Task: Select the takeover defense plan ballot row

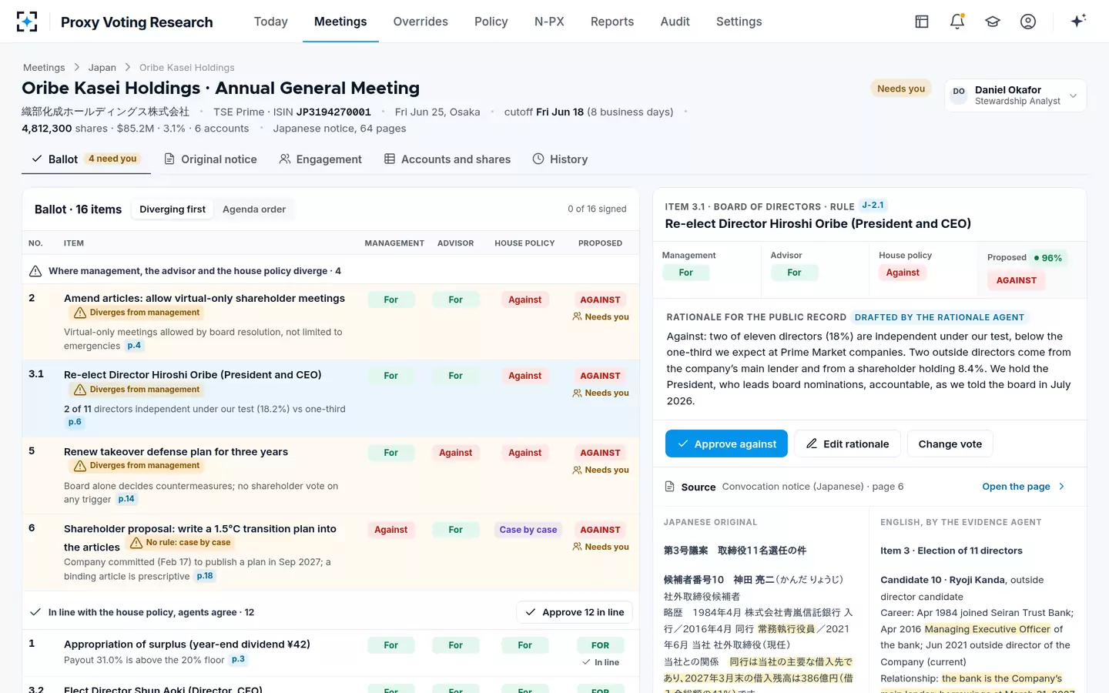Action: [x=330, y=476]
